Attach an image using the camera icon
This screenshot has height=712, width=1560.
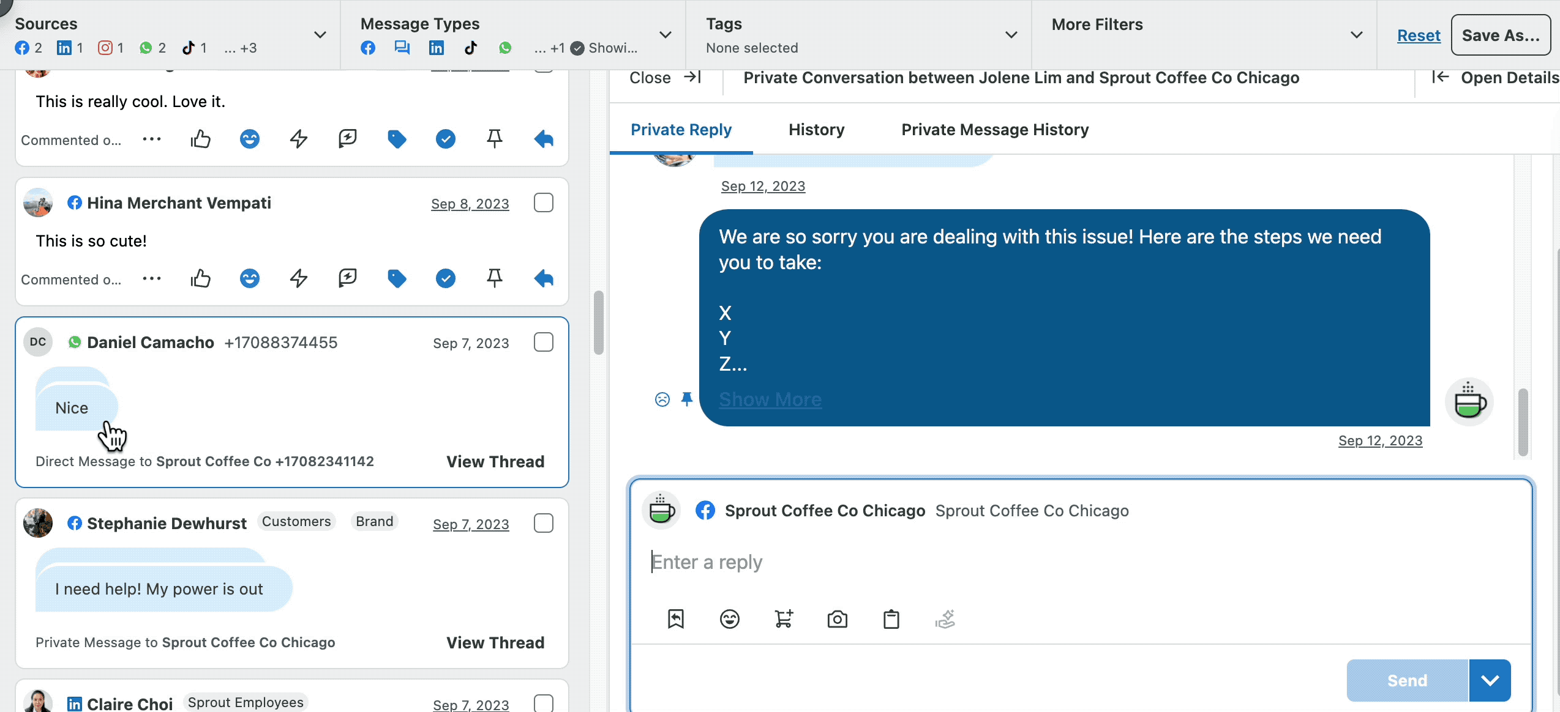point(838,619)
